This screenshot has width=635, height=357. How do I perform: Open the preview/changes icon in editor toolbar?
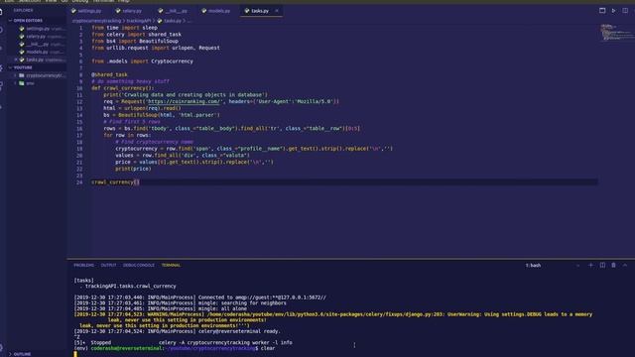(602, 11)
